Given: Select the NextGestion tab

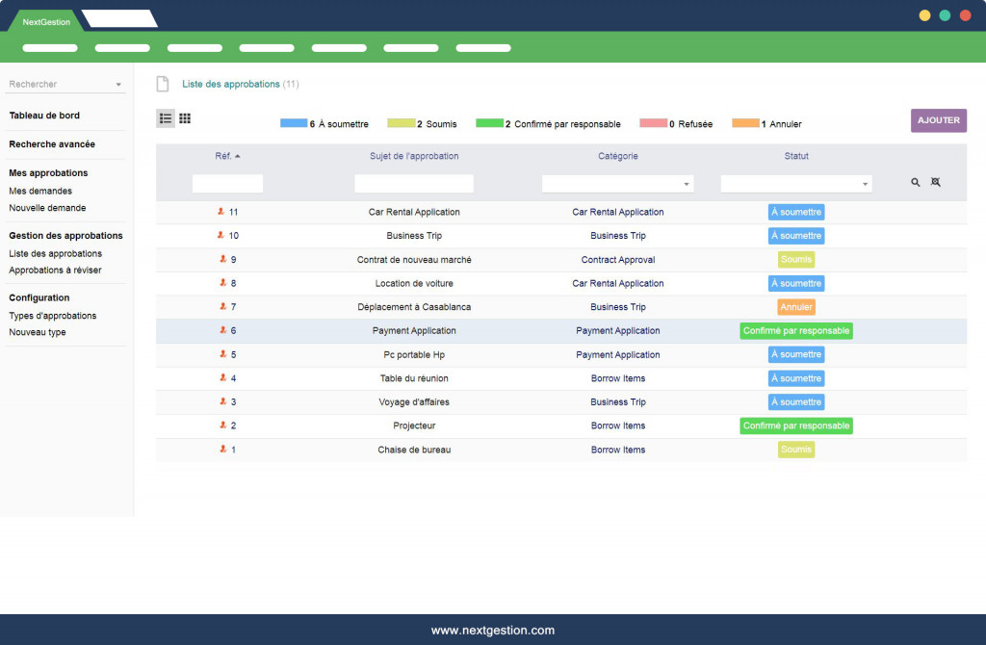Looking at the screenshot, I should pos(46,21).
